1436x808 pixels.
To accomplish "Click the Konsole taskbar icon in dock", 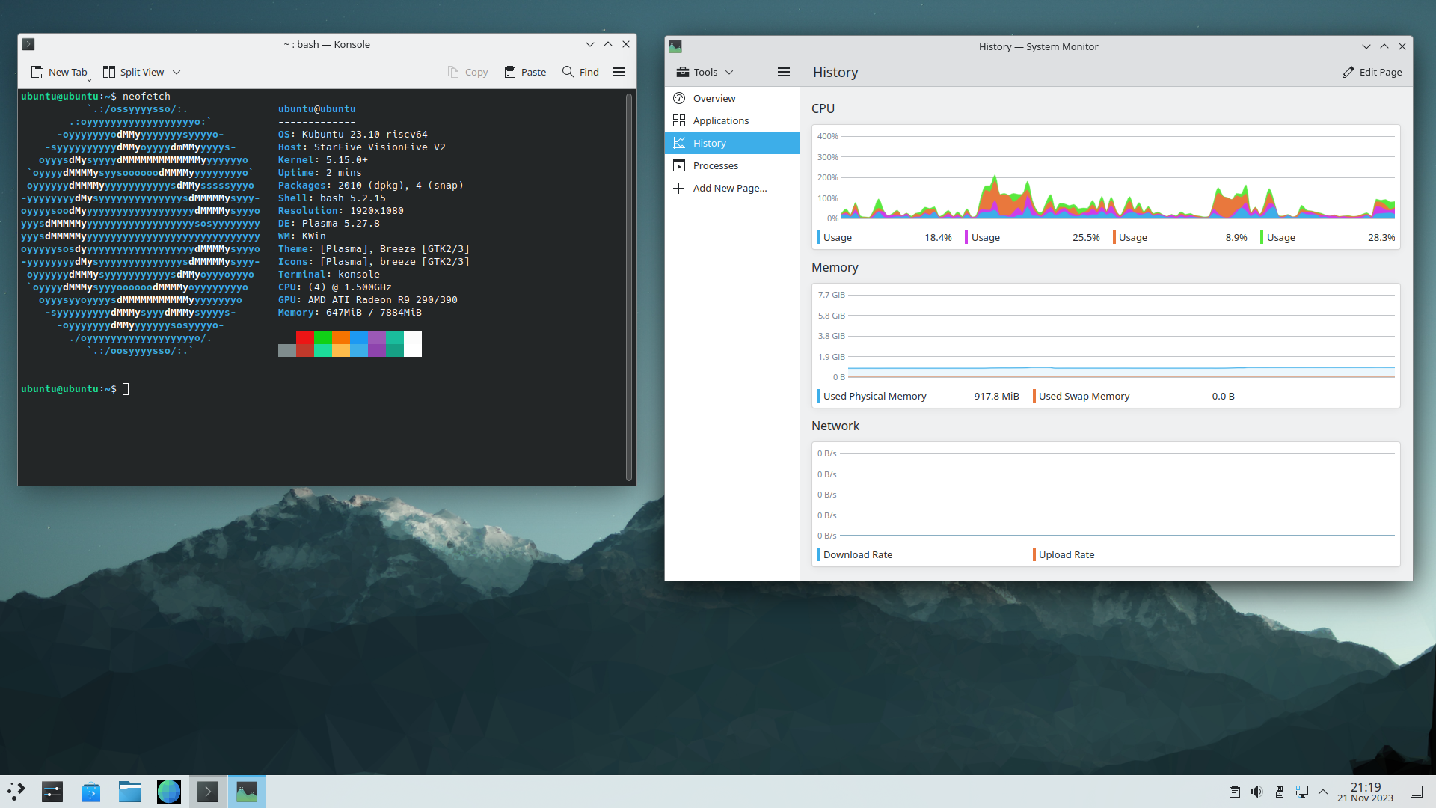I will (207, 790).
